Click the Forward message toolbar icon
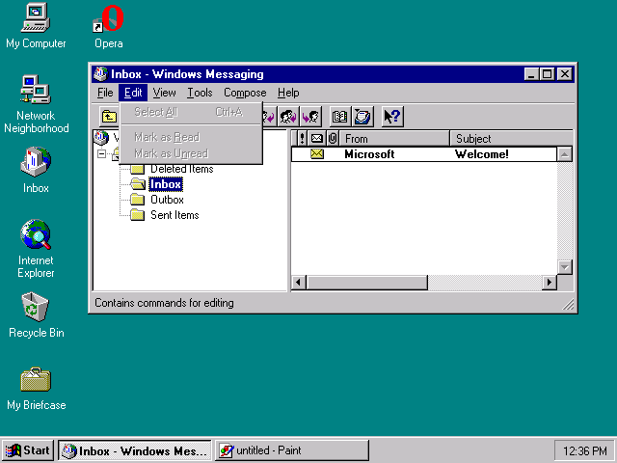 [x=310, y=117]
